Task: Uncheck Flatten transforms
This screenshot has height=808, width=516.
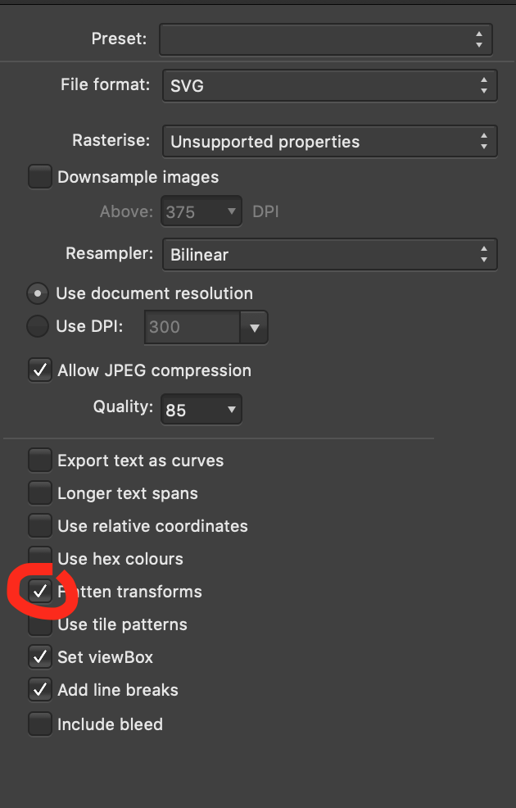Action: [39, 591]
